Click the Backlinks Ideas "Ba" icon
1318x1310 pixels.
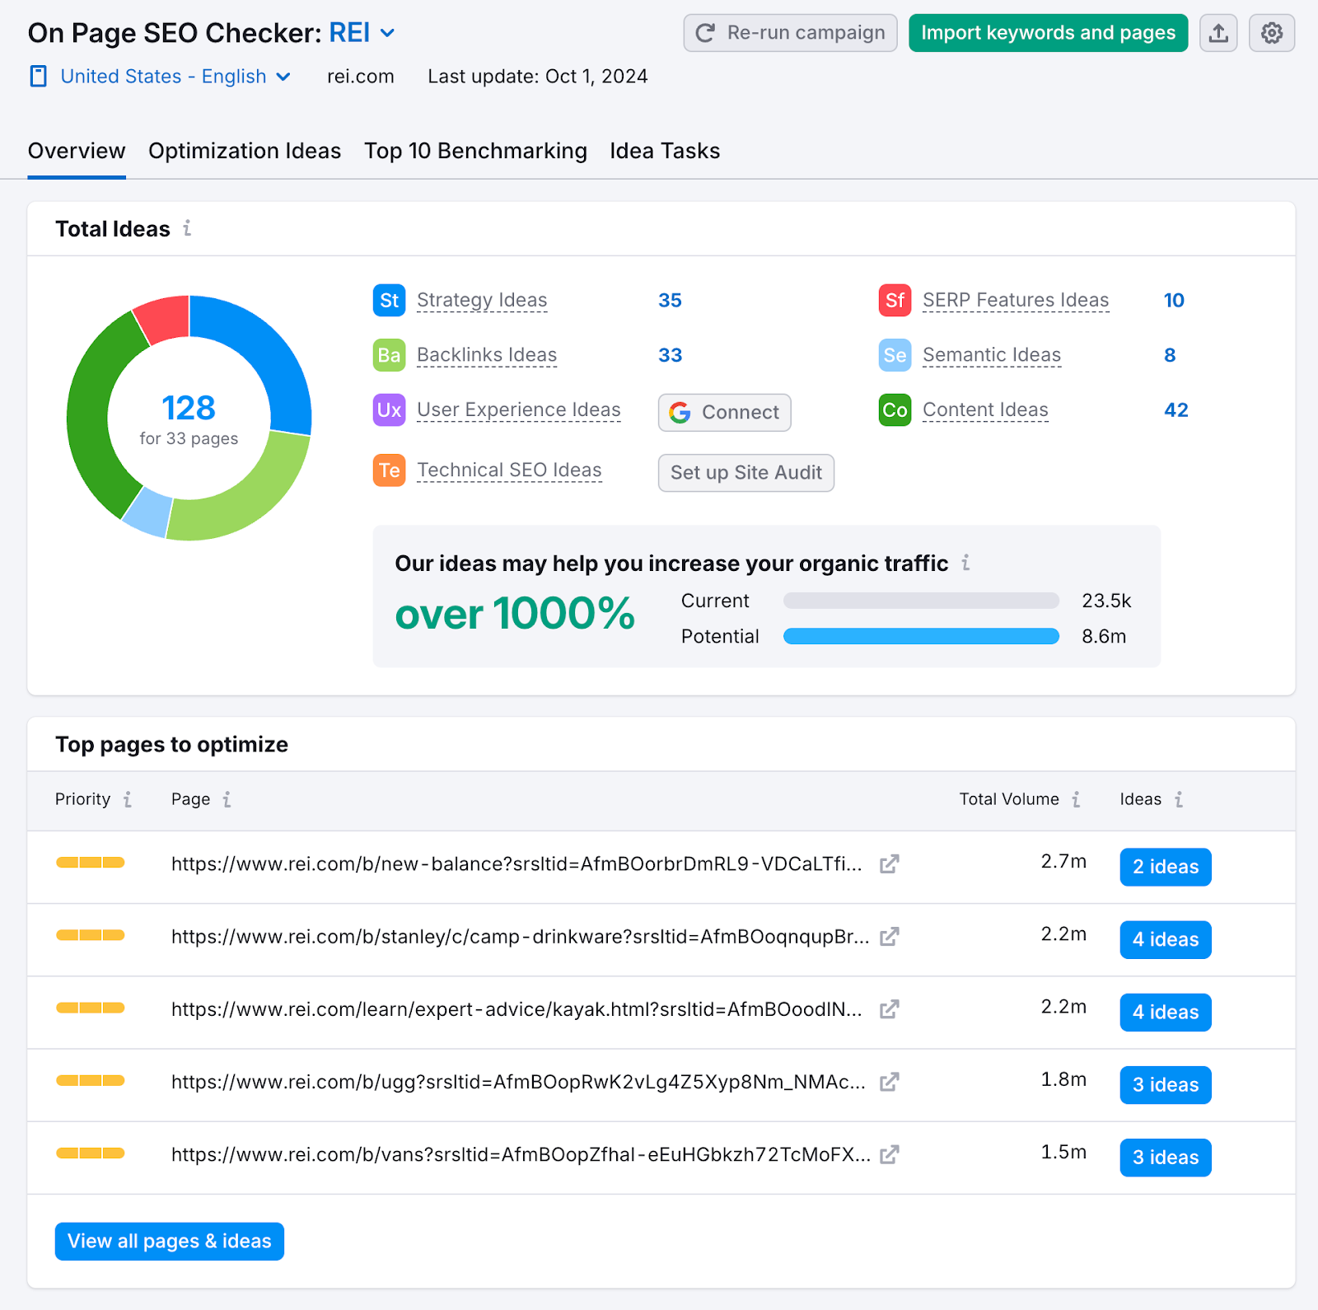pos(388,355)
